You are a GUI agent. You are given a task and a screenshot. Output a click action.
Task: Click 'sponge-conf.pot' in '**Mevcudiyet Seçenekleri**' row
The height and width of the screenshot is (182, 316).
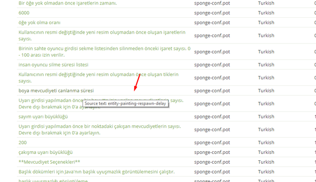(x=212, y=162)
